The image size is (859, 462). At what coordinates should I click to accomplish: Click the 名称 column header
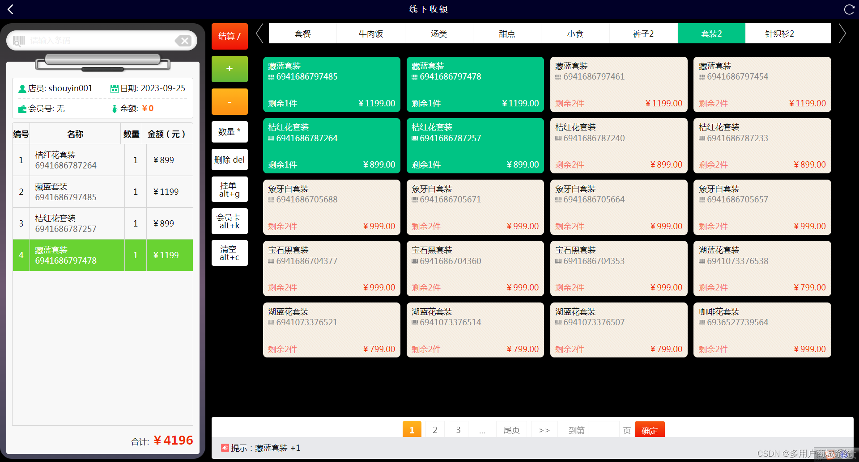(75, 134)
